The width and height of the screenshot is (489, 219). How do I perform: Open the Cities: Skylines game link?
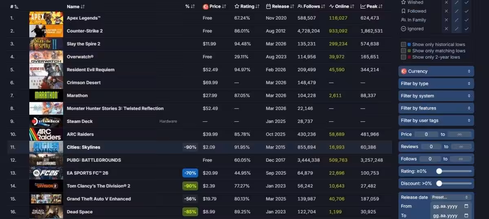click(84, 147)
